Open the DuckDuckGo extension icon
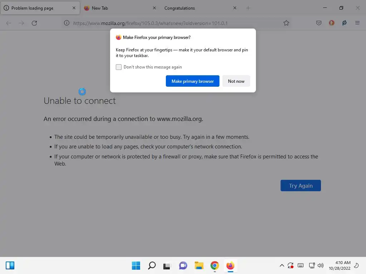The image size is (366, 274). click(331, 23)
